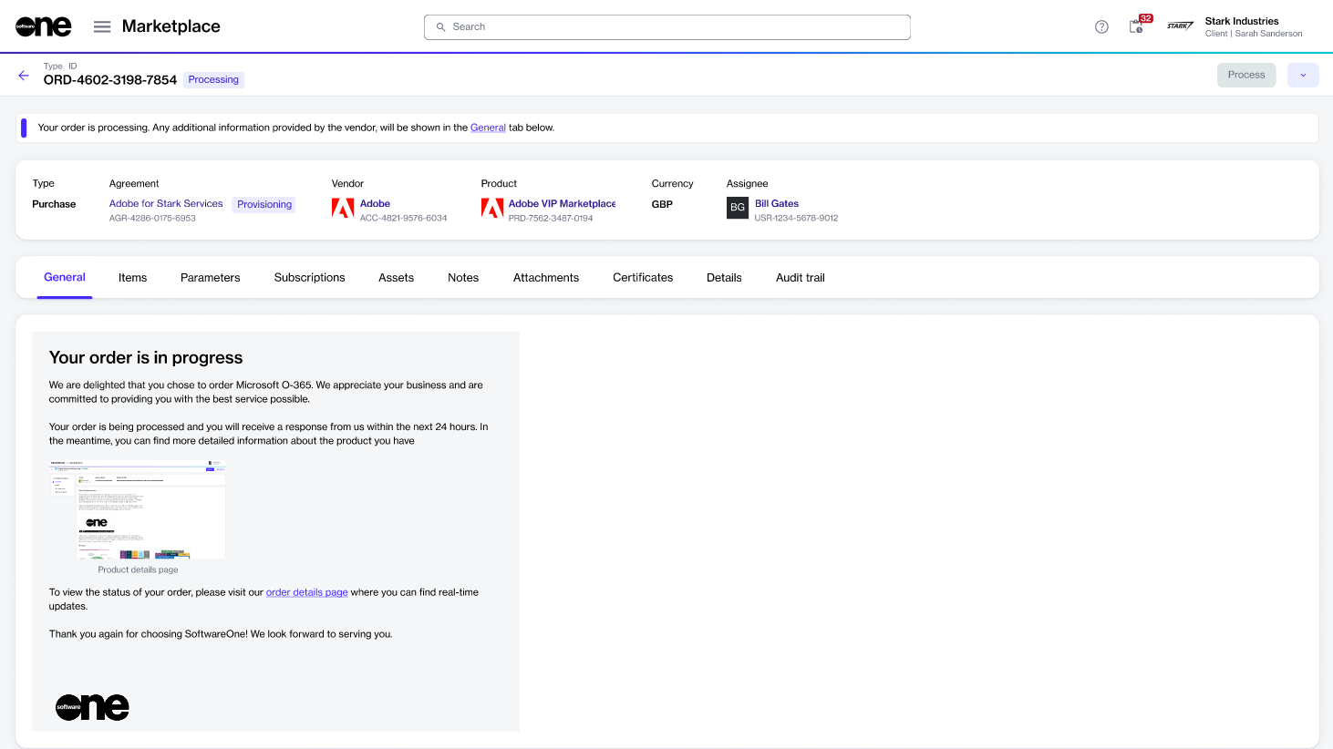Open the help question mark icon
Image resolution: width=1333 pixels, height=749 pixels.
(1101, 26)
